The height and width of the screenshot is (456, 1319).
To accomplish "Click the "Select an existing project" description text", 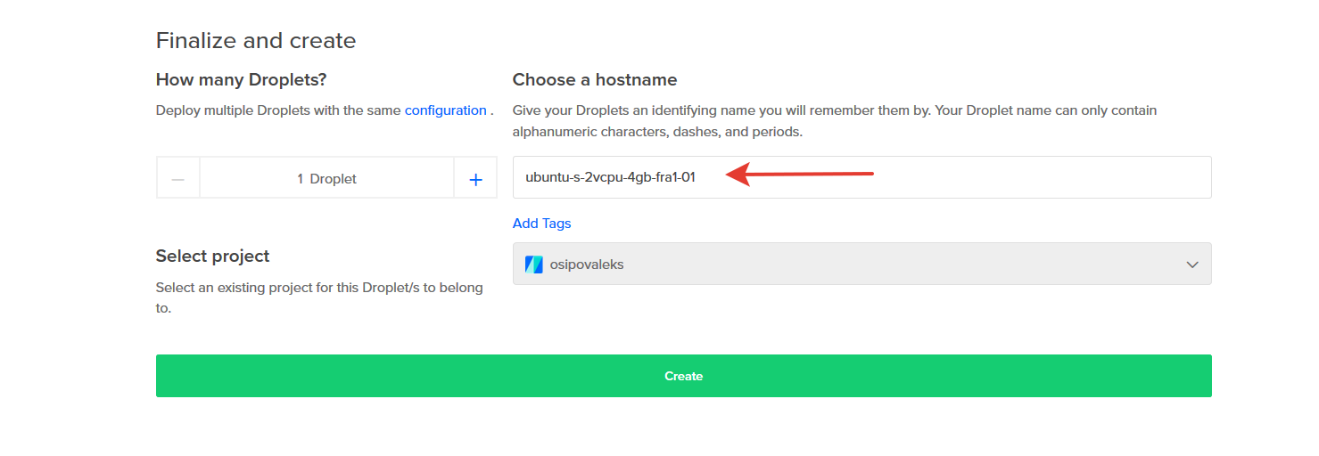I will (318, 297).
